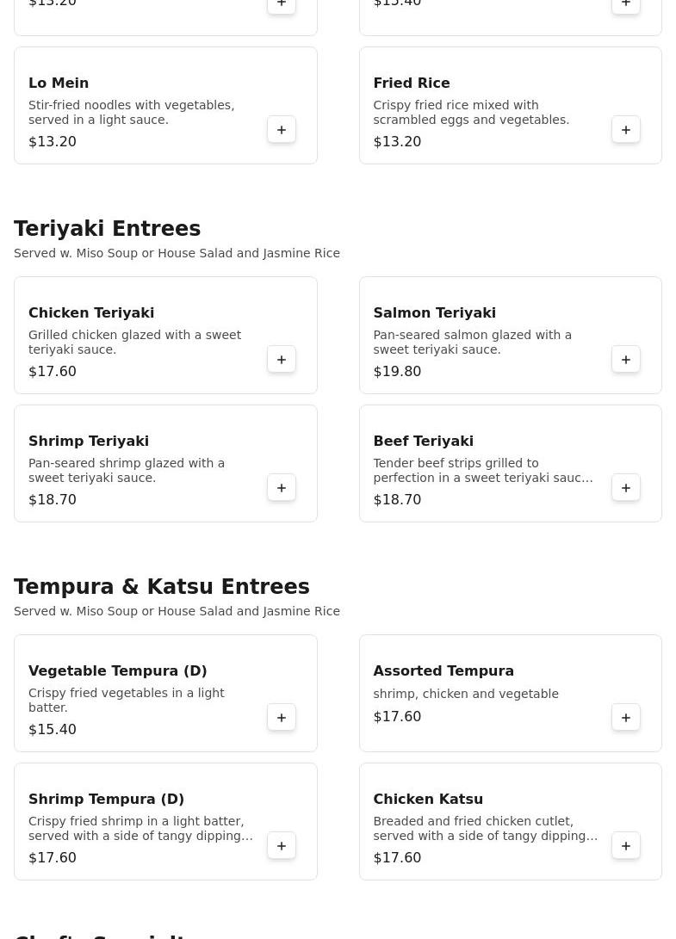Open the Lo Mein item title
Image resolution: width=676 pixels, height=939 pixels.
59,83
